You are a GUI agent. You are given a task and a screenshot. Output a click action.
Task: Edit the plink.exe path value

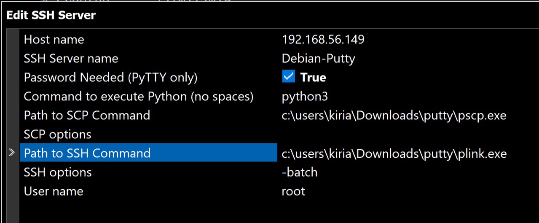point(394,153)
